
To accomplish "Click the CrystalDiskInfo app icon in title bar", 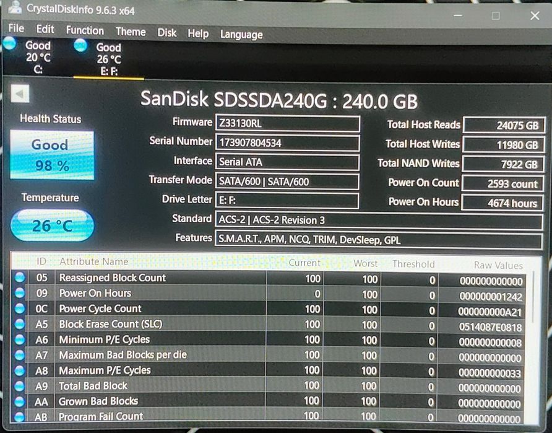I will coord(14,7).
